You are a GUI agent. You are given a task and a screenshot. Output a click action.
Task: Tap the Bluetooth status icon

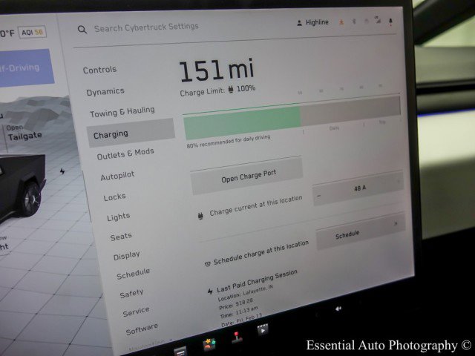pyautogui.click(x=354, y=22)
